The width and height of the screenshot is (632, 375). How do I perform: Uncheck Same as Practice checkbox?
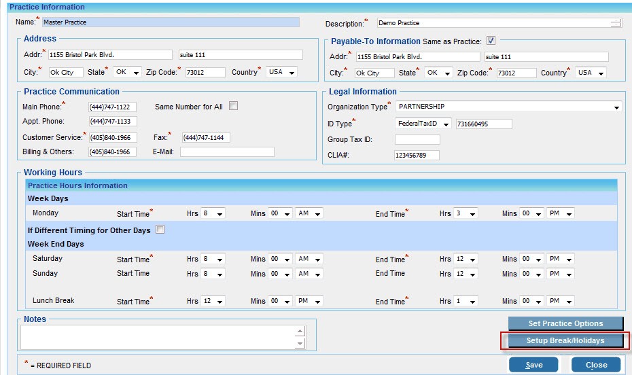[x=491, y=41]
